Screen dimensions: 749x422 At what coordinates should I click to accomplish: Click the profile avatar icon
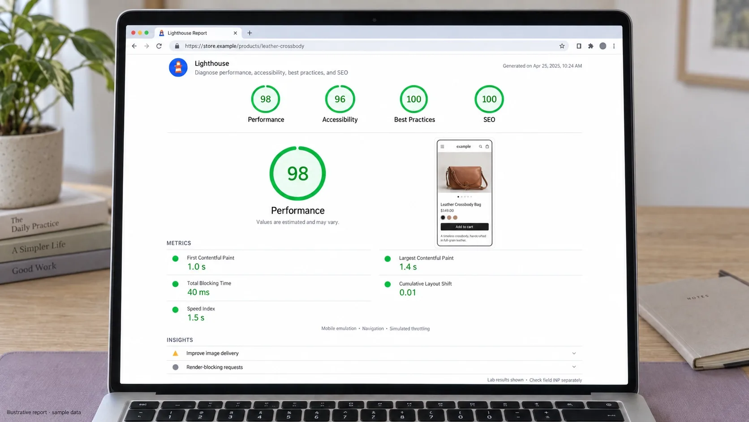[603, 46]
